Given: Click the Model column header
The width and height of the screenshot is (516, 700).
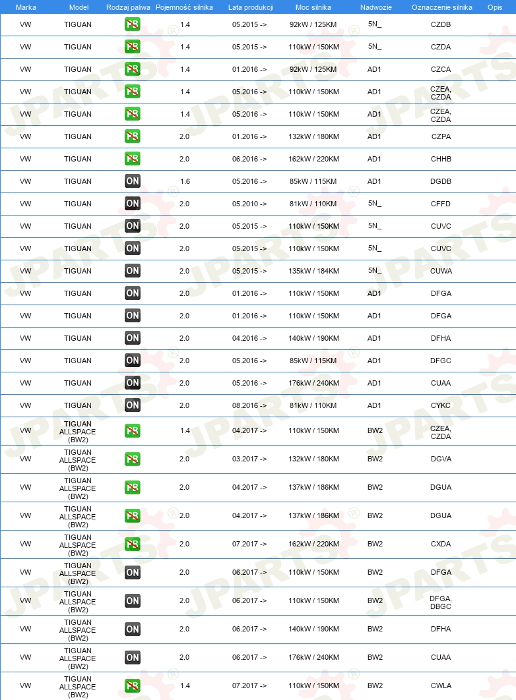Looking at the screenshot, I should (79, 7).
